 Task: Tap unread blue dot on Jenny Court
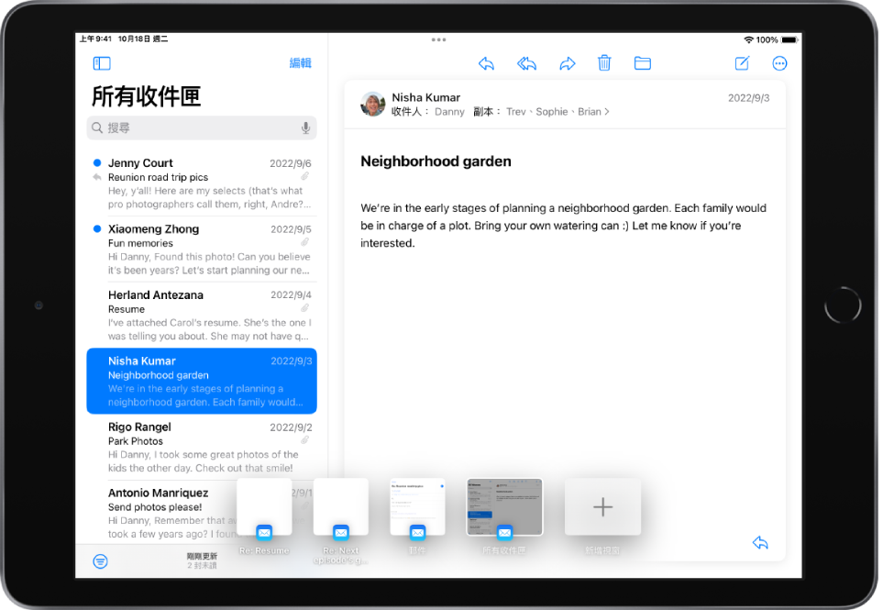97,162
